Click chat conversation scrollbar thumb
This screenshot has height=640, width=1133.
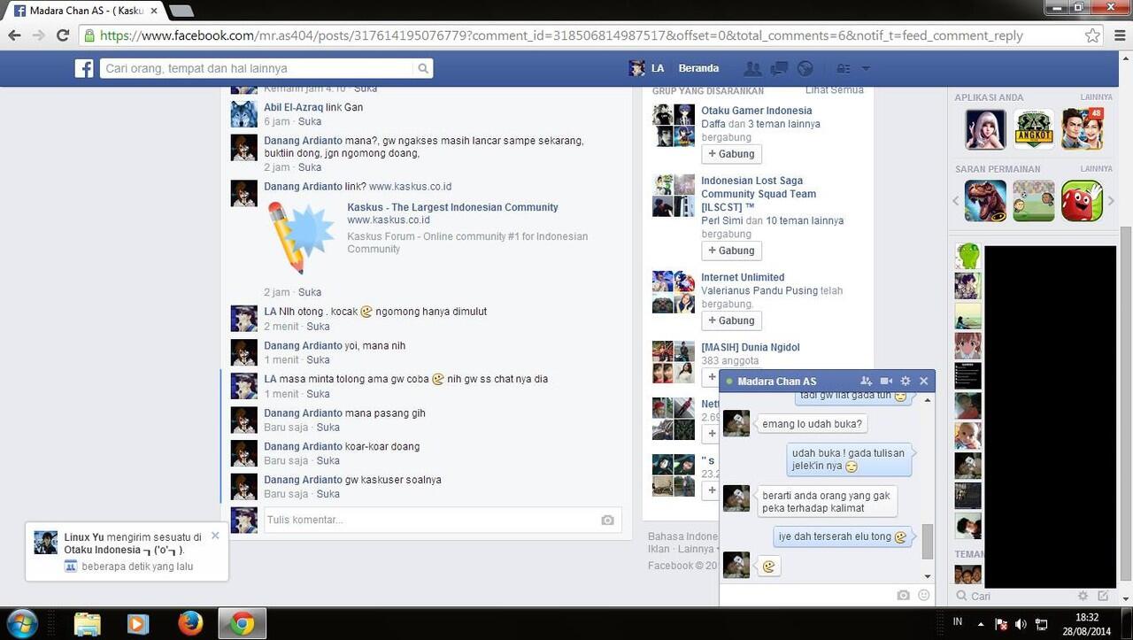927,541
